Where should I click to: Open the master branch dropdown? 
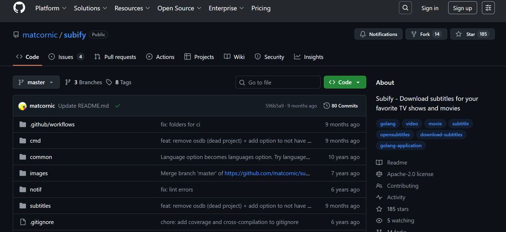[36, 82]
